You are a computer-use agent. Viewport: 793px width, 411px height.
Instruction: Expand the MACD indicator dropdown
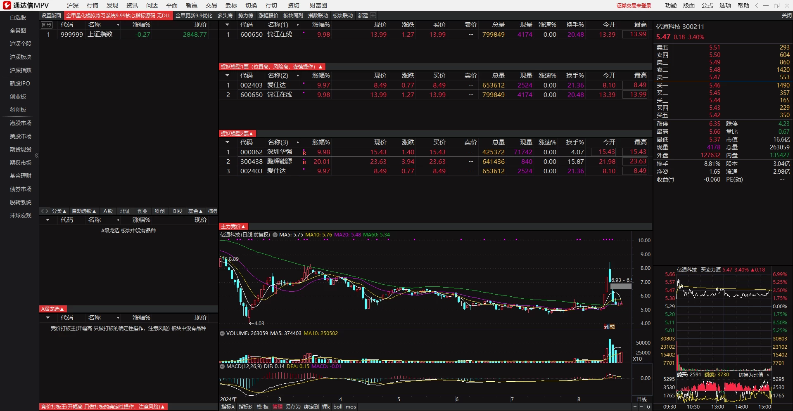coord(222,366)
